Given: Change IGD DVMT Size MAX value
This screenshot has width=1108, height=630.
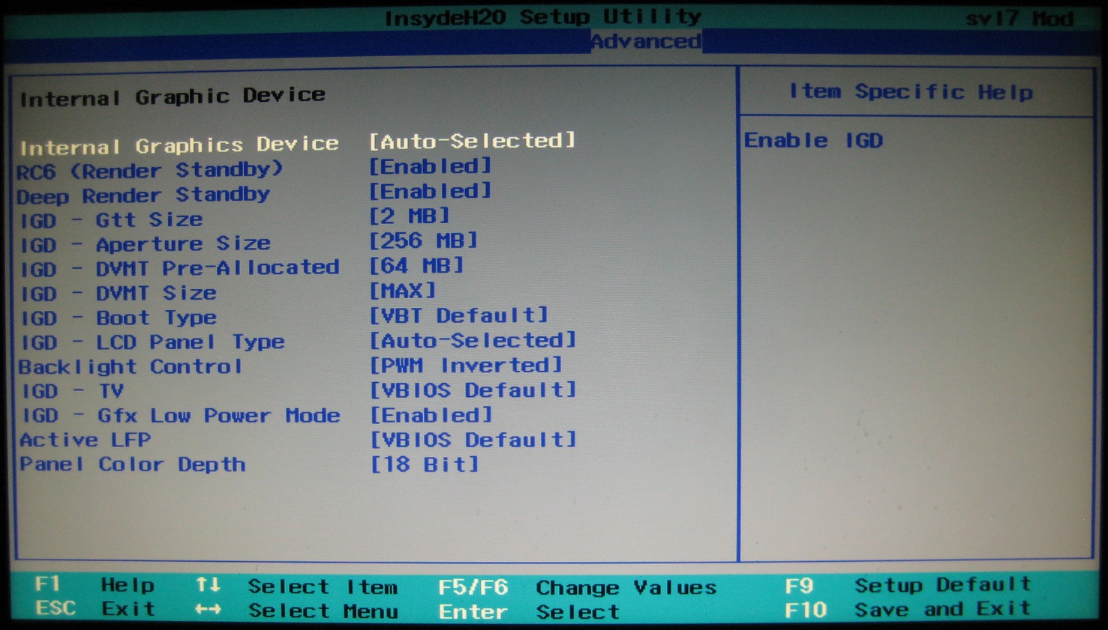Looking at the screenshot, I should click(403, 290).
